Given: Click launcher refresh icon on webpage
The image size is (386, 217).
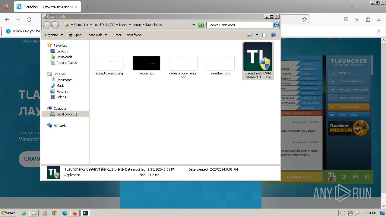Looking at the screenshot, I should pyautogui.click(x=343, y=177).
